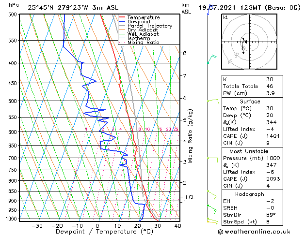Click the wind barb at 850 hPa
Viewport: 305px width, 235px height.
click(x=212, y=195)
